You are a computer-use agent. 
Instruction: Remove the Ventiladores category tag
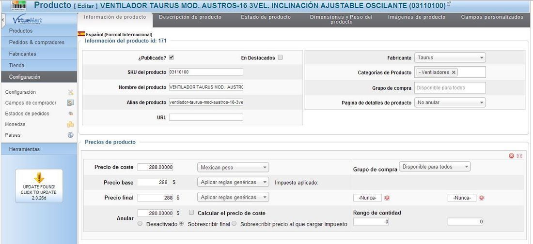[x=454, y=72]
